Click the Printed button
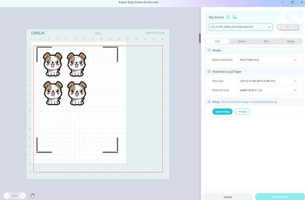The image size is (305, 200). (x=243, y=112)
